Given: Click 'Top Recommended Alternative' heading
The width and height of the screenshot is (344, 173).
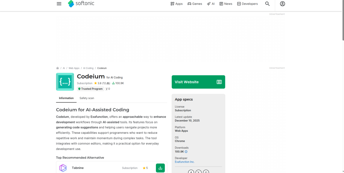Looking at the screenshot, I should click(80, 158).
